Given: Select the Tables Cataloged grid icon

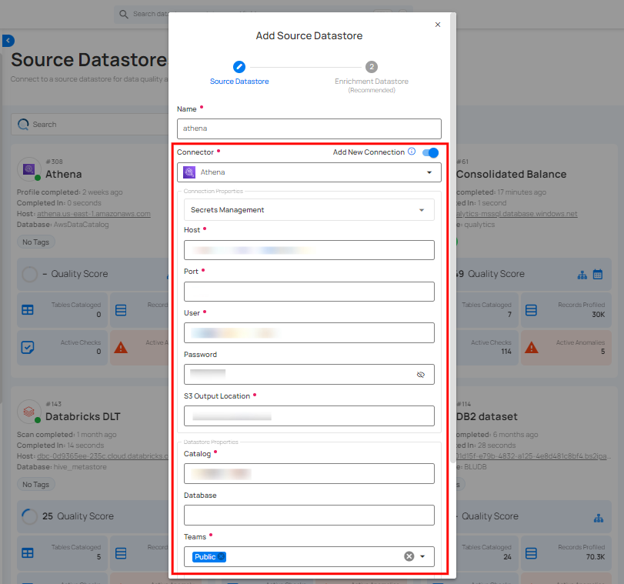Looking at the screenshot, I should coord(28,310).
